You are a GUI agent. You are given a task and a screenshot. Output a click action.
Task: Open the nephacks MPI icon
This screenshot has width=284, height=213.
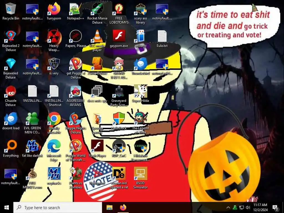point(54,174)
